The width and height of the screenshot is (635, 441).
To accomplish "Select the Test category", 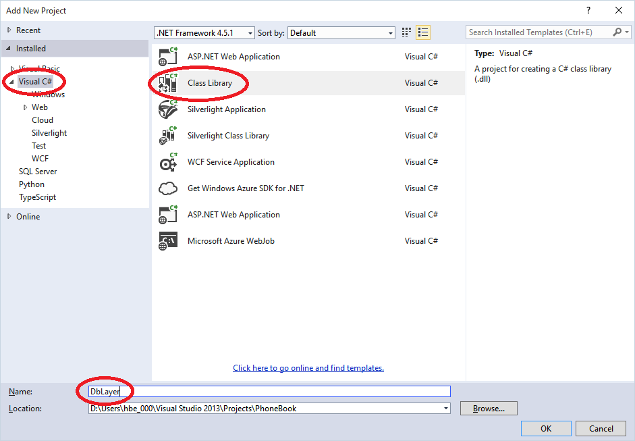I will pos(39,146).
